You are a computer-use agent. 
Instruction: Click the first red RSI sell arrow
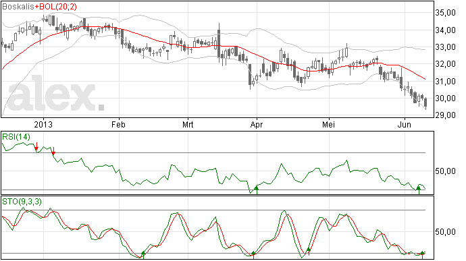click(x=36, y=146)
